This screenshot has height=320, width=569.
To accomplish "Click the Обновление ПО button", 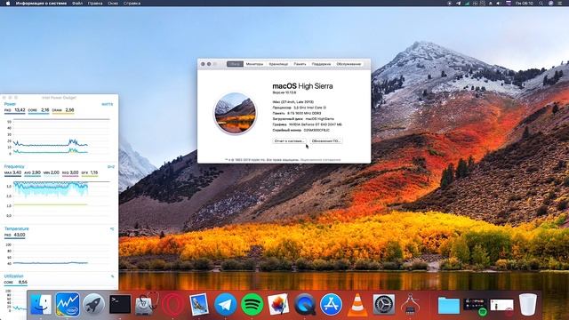I will (326, 140).
